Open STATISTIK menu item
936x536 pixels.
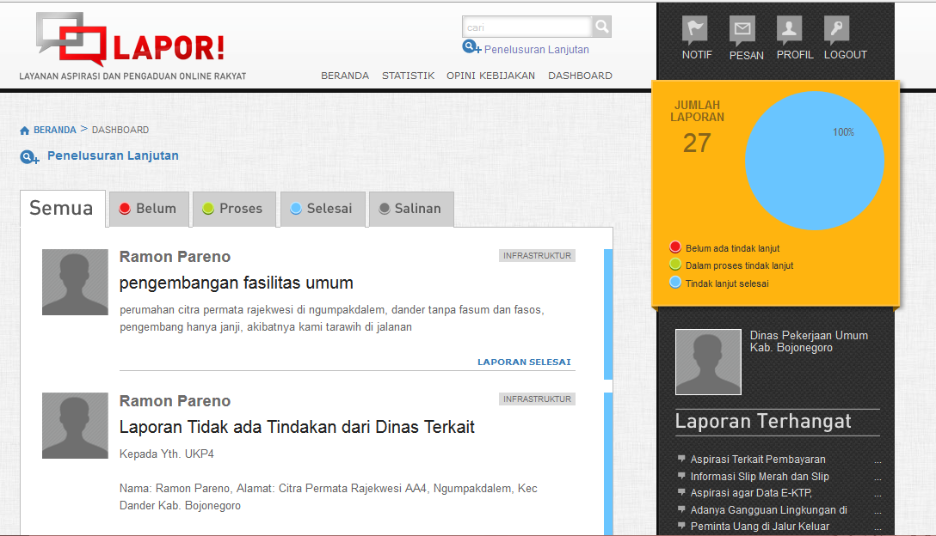(x=409, y=76)
